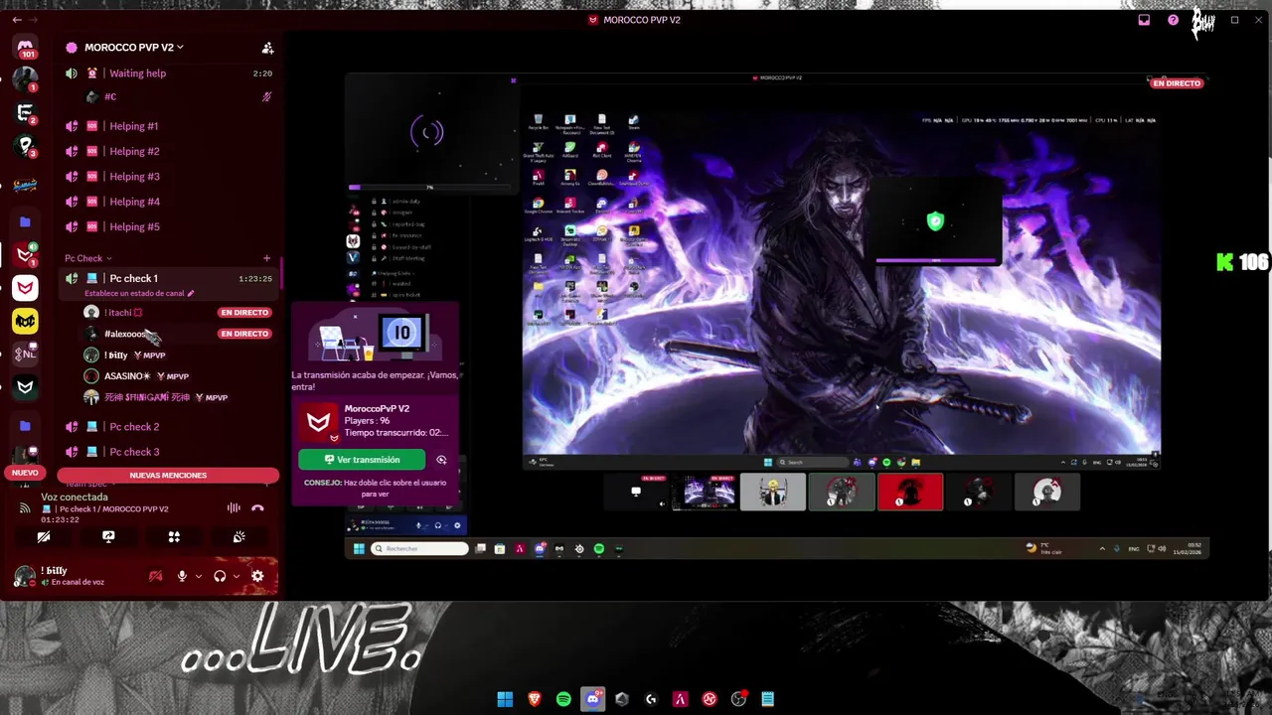Toggle noise suppression waveform icon

click(234, 508)
